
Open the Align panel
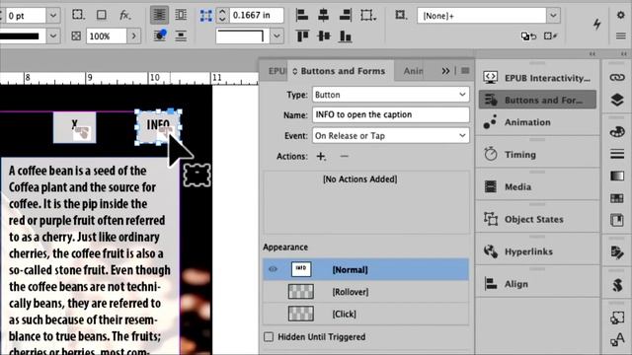pyautogui.click(x=537, y=284)
